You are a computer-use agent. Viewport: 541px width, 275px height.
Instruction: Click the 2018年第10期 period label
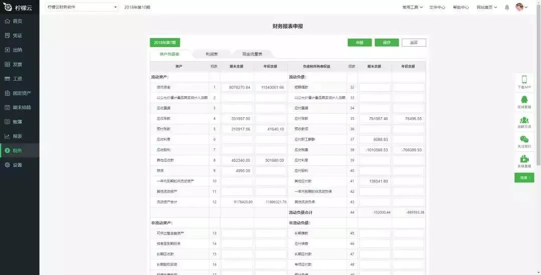tap(137, 7)
